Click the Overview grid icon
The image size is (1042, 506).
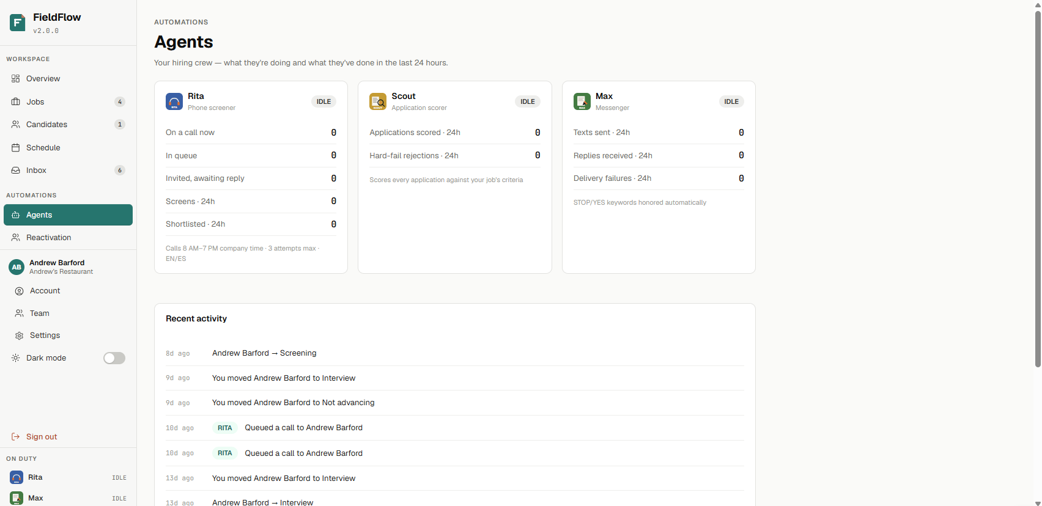[16, 79]
